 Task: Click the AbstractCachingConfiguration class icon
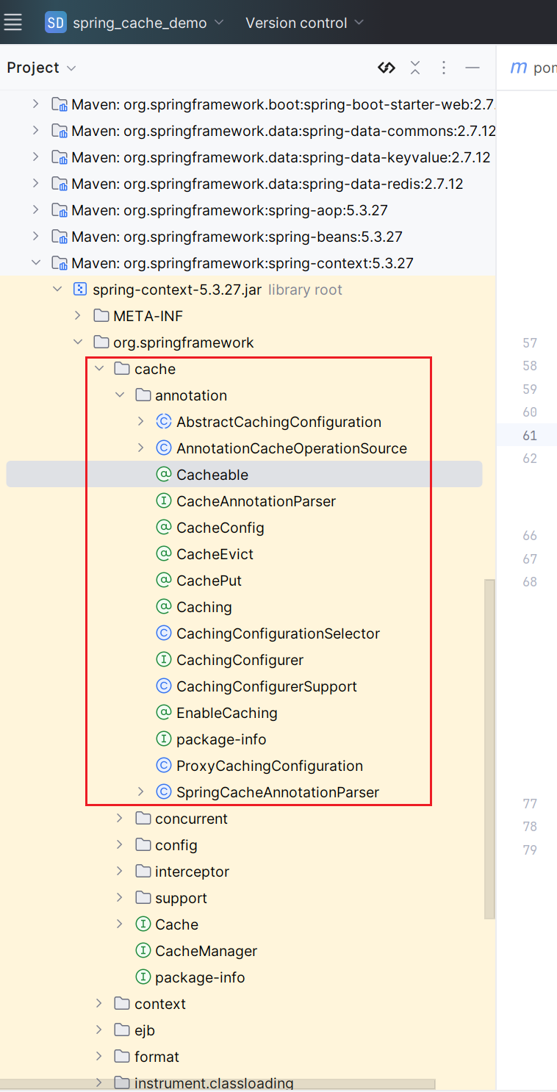(x=164, y=422)
